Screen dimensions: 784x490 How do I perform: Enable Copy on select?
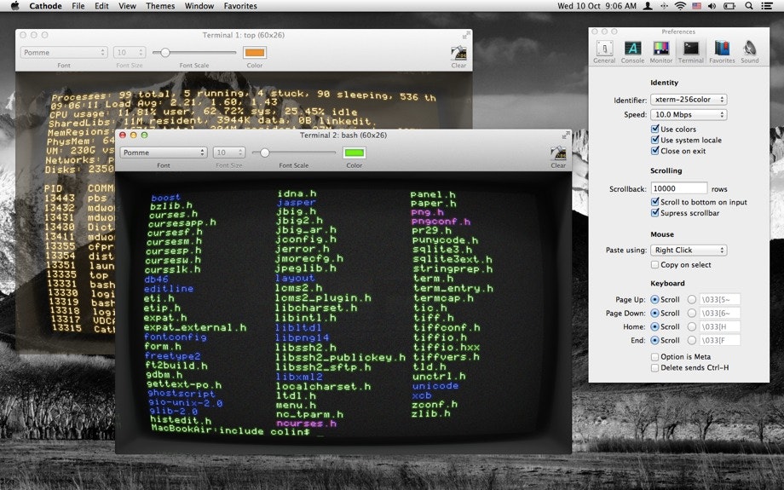654,264
